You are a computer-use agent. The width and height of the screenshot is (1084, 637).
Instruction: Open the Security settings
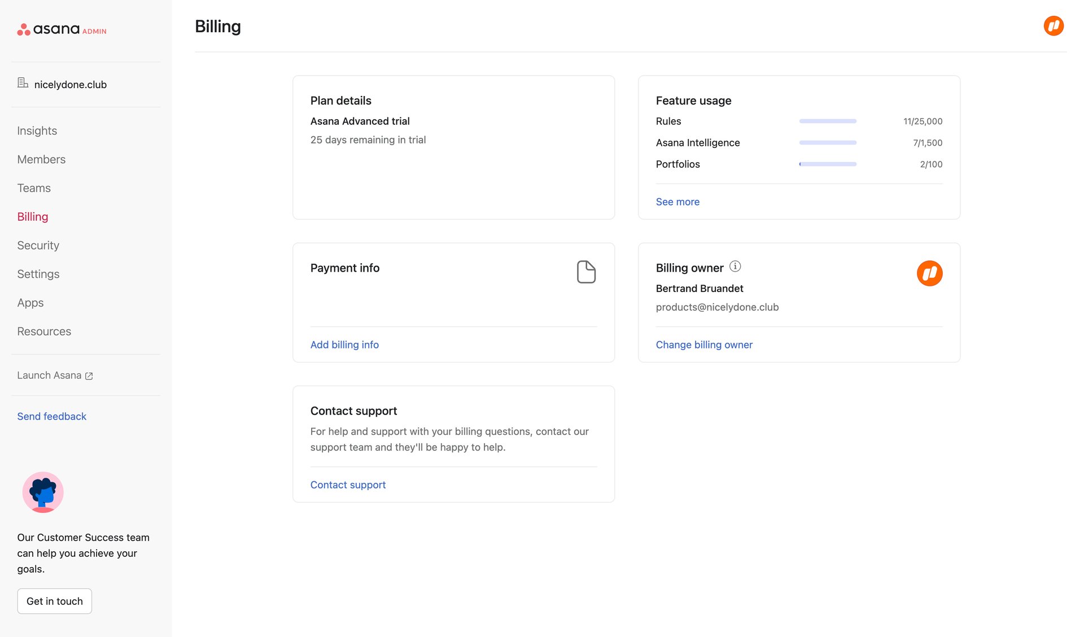[38, 245]
